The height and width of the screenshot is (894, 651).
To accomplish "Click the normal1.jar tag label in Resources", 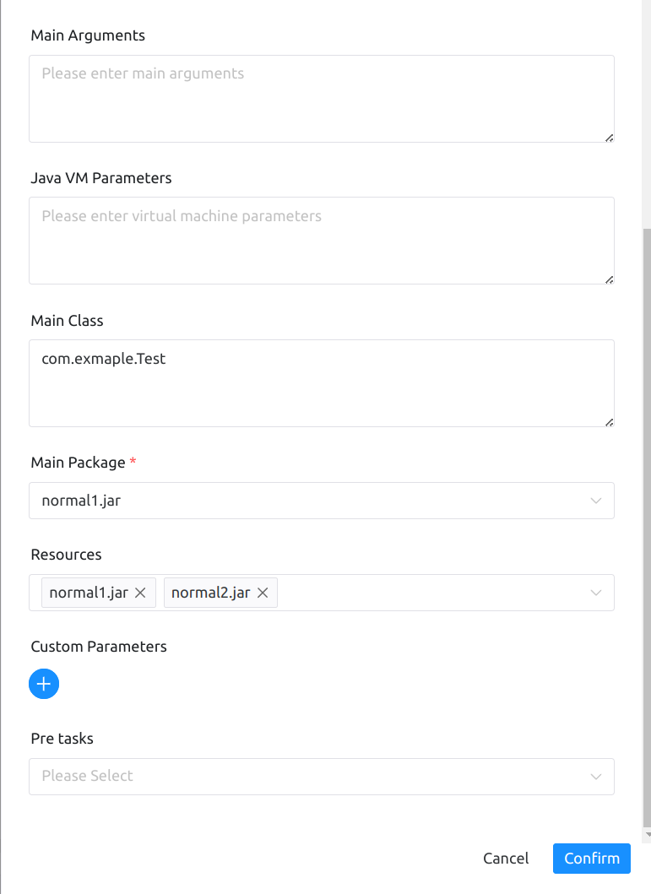I will coord(89,593).
